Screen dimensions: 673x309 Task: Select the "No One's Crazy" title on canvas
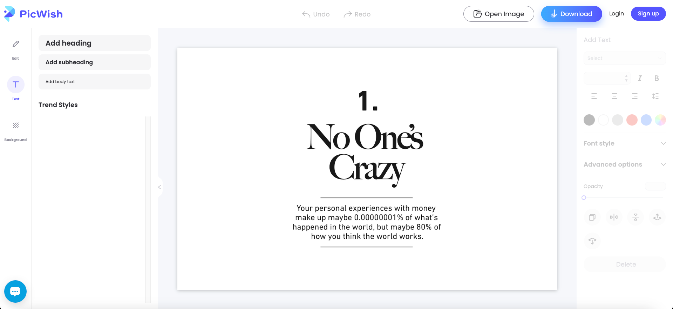coord(365,155)
